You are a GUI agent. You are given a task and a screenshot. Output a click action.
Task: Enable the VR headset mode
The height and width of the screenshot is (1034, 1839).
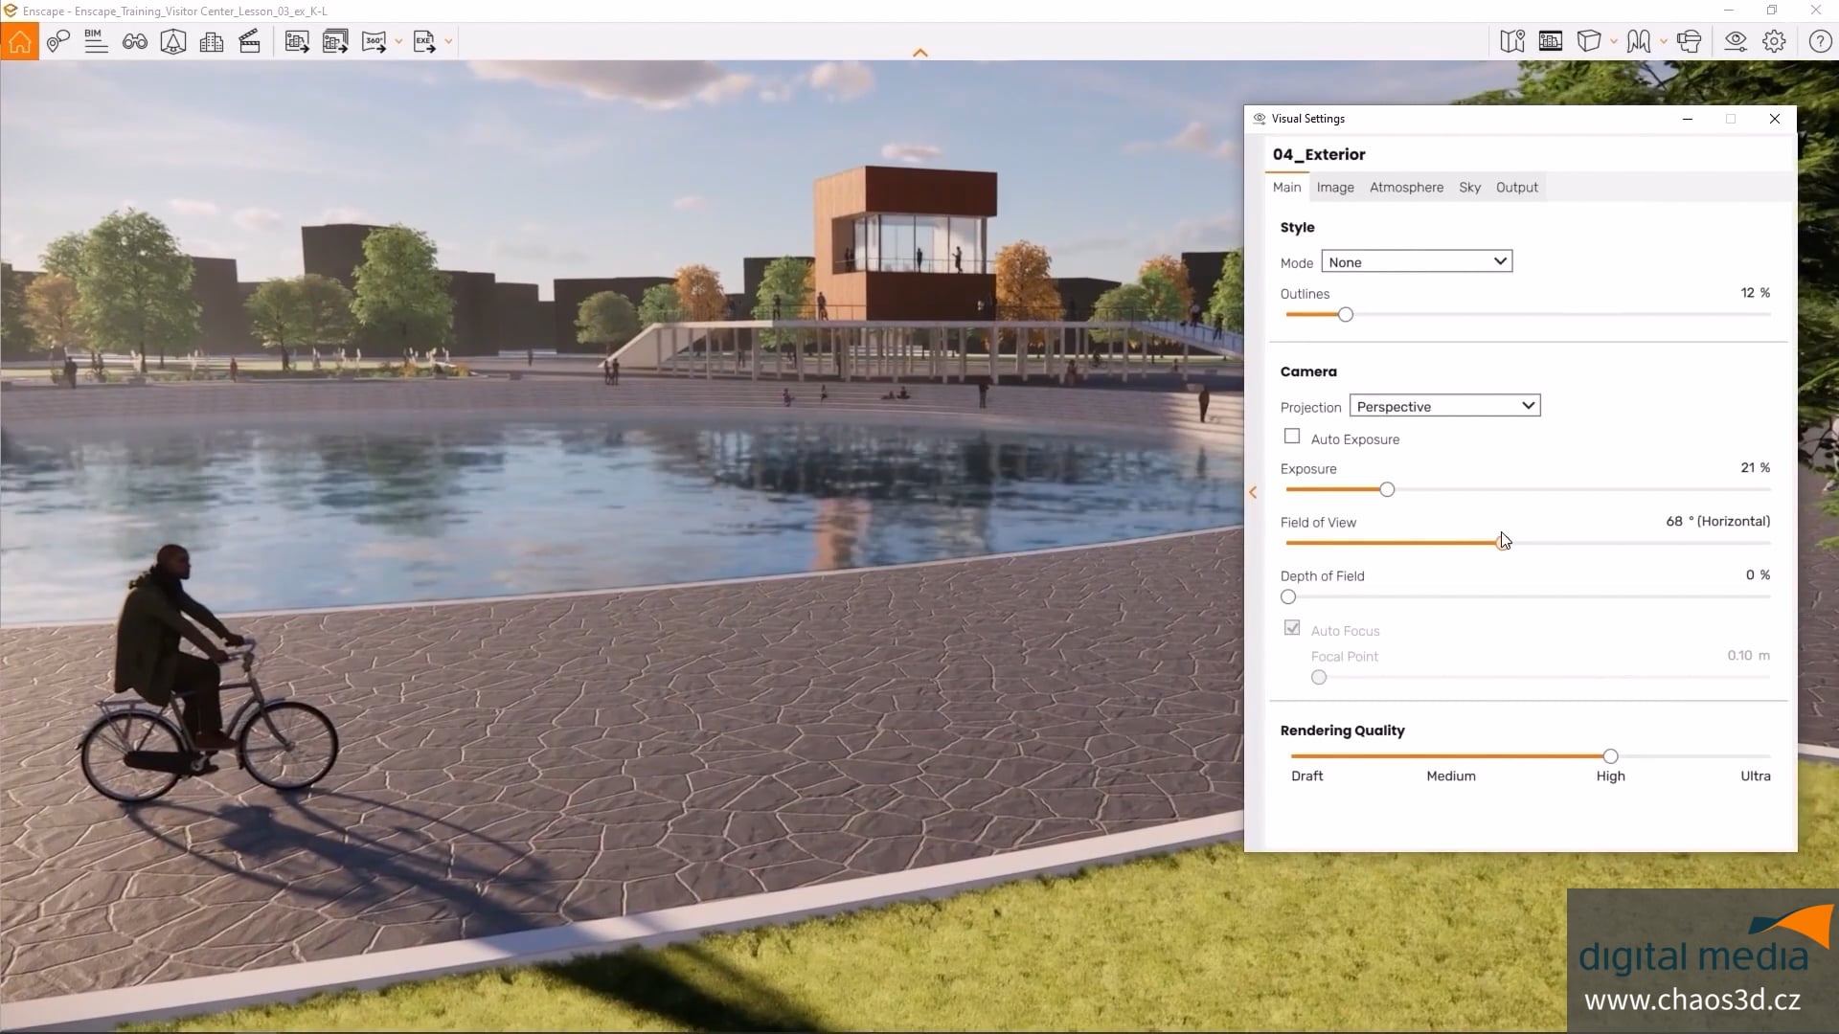1690,42
